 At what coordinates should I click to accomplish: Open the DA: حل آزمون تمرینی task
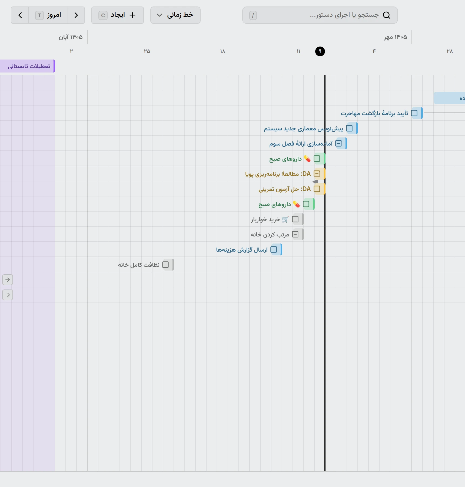[284, 189]
